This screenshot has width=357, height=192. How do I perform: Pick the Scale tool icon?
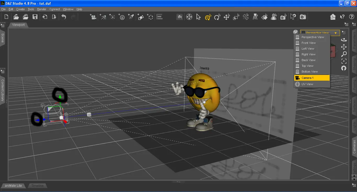(236, 17)
